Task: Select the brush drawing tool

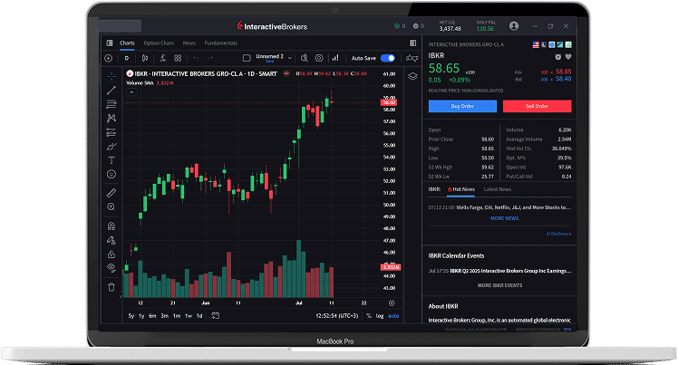Action: pos(111,147)
